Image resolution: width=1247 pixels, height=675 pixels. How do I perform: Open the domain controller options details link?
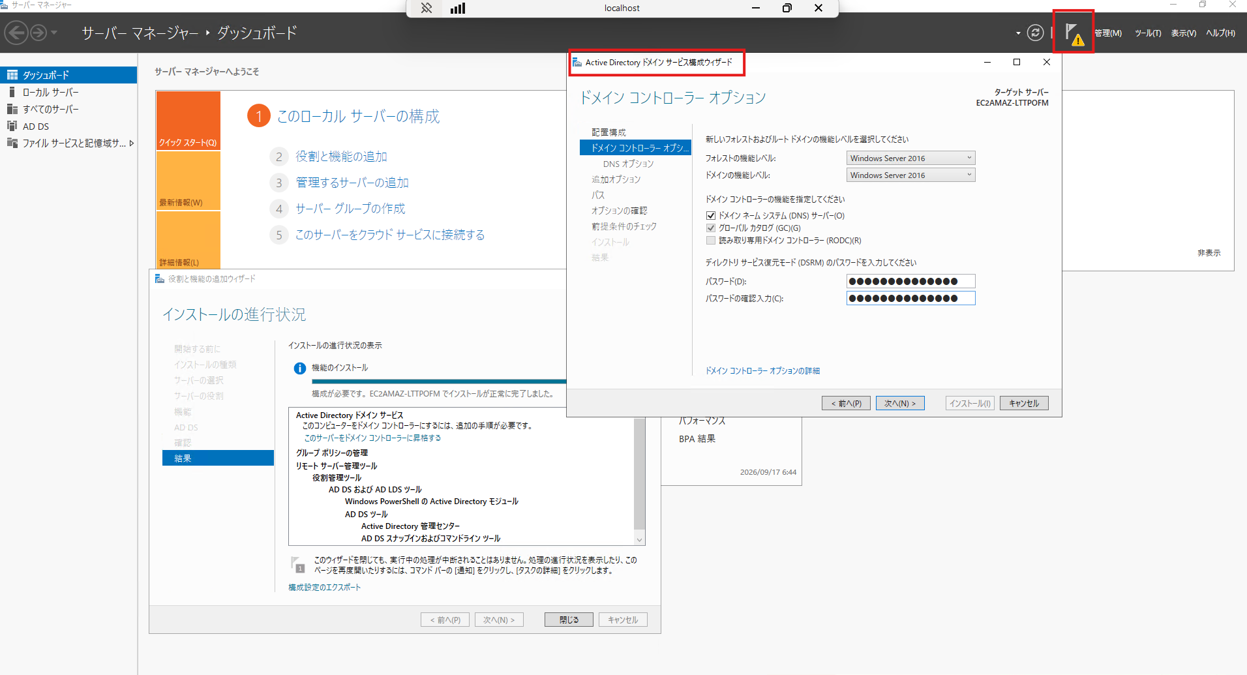tap(762, 371)
